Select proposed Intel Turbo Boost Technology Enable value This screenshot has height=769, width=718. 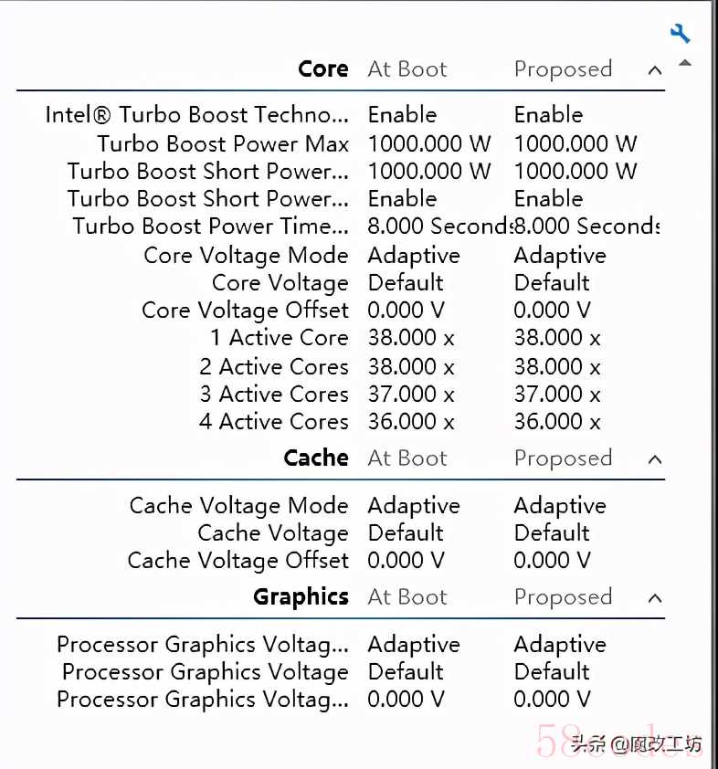click(548, 115)
